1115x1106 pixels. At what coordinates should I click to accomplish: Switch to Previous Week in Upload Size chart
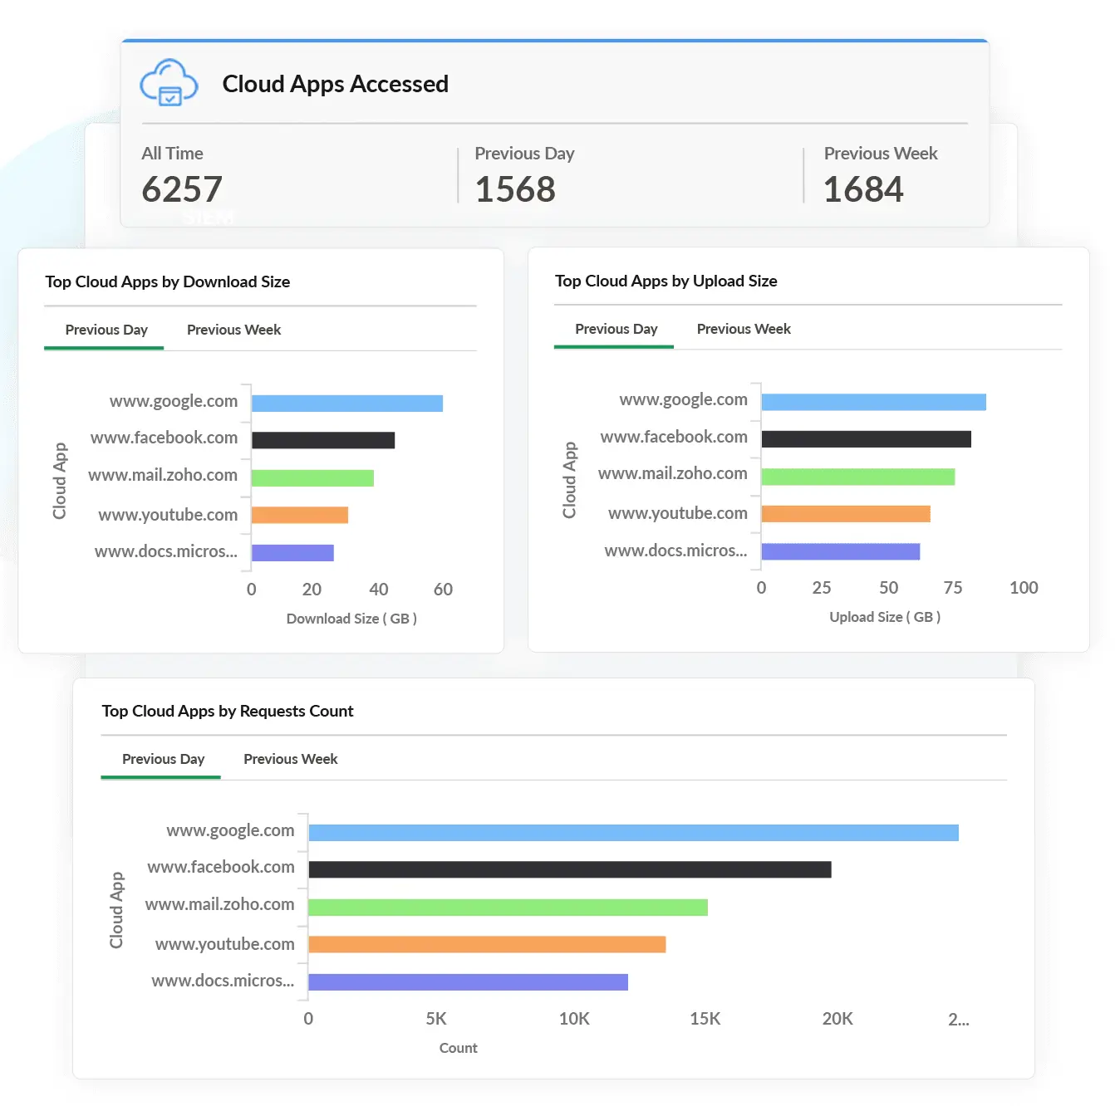(x=744, y=329)
